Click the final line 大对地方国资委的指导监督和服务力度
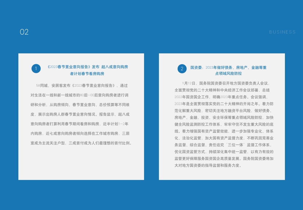 tap(208, 165)
